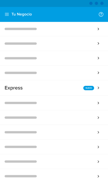Open the Express menu item
Image resolution: width=108 pixels, height=196 pixels.
[x=54, y=88]
